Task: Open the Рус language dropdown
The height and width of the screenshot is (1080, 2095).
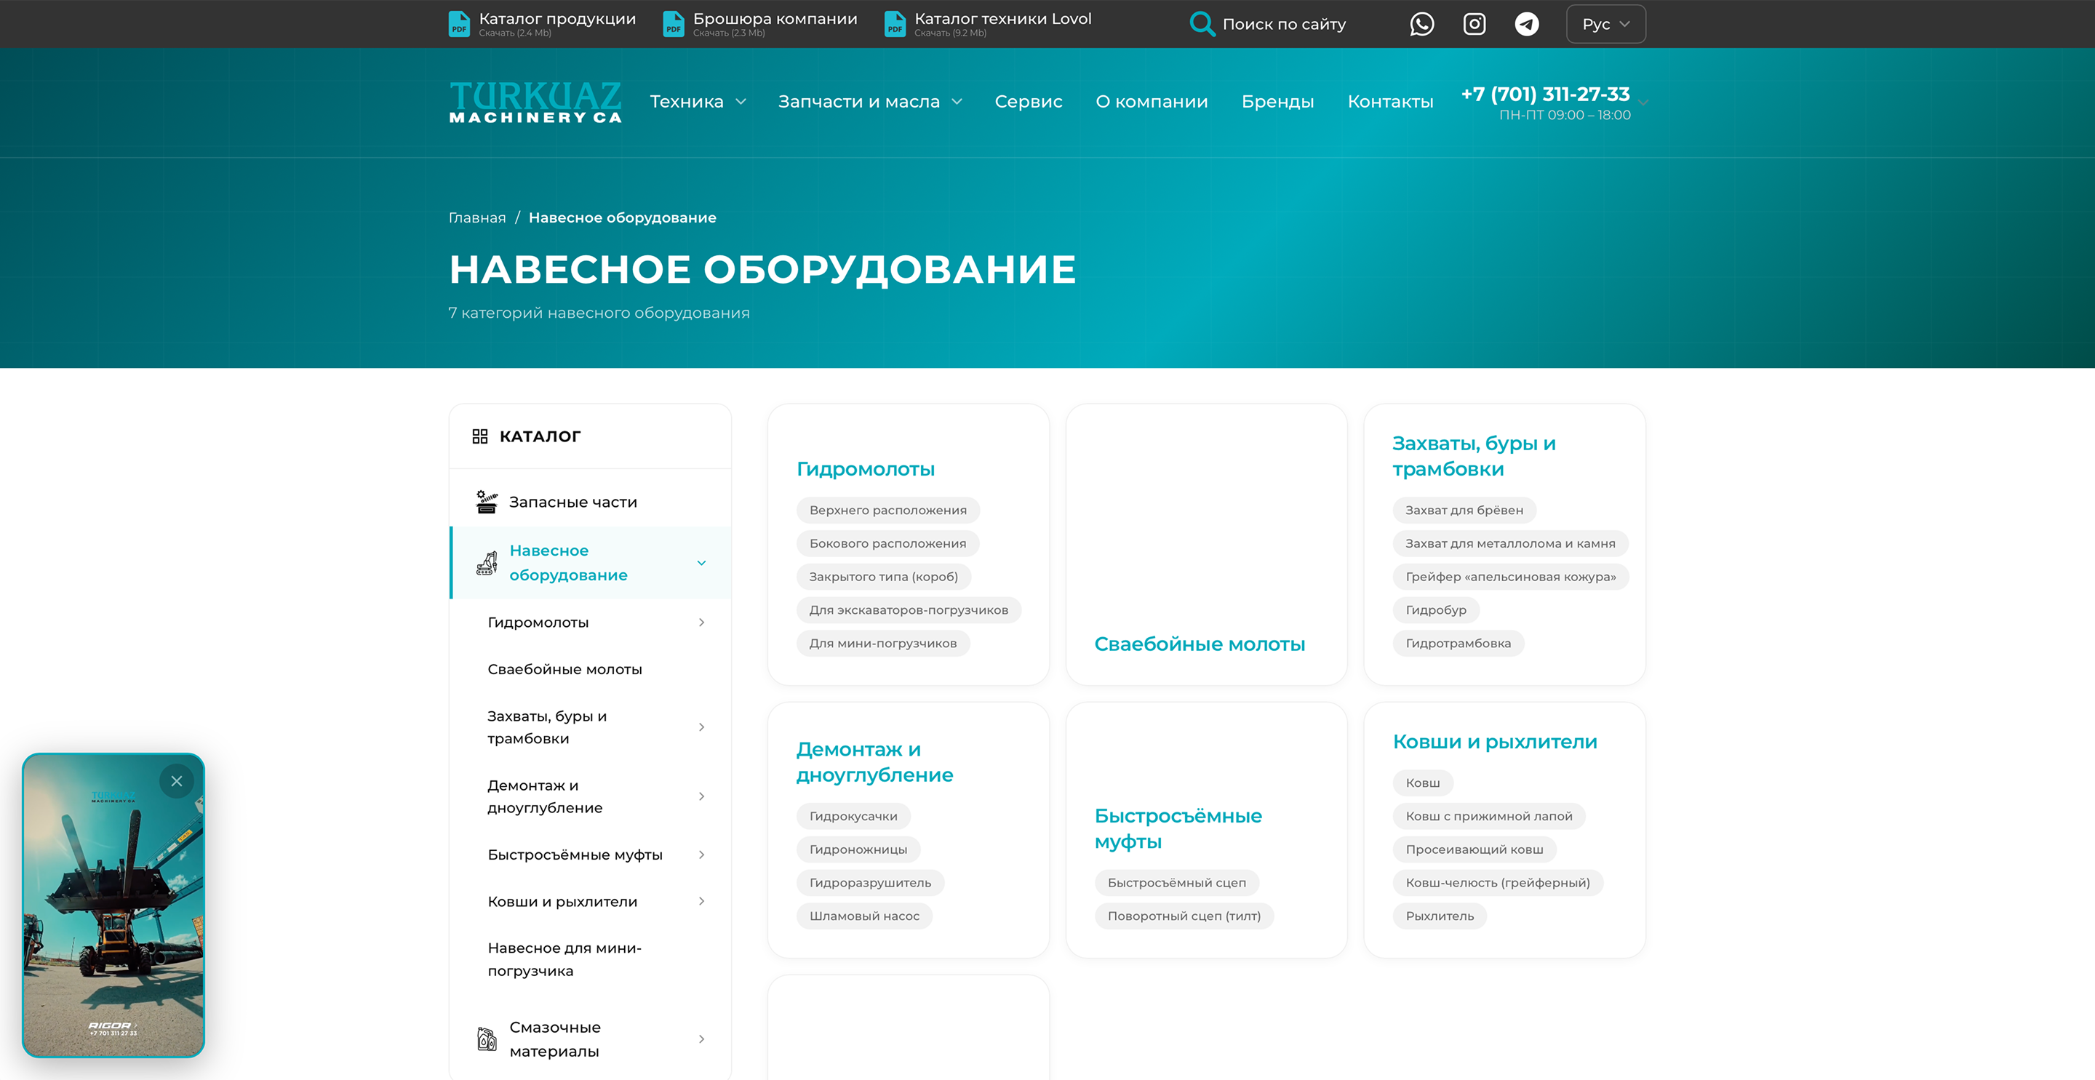Action: 1605,25
